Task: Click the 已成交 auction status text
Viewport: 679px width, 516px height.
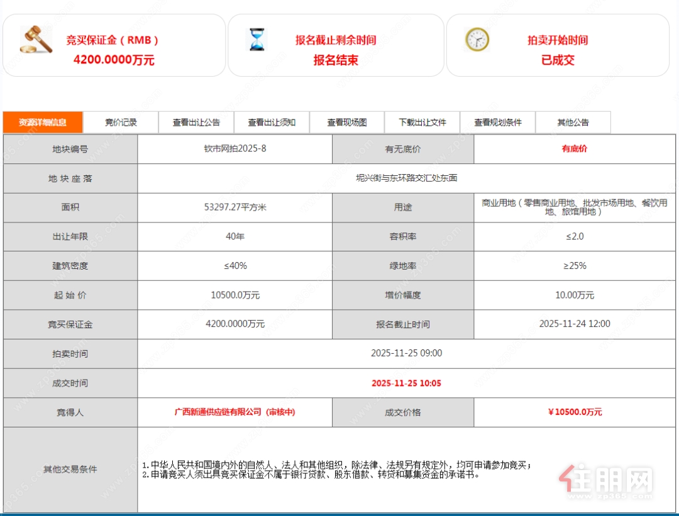Action: click(x=558, y=60)
